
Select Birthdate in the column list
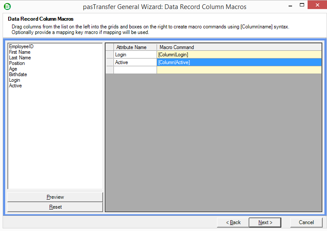[18, 74]
